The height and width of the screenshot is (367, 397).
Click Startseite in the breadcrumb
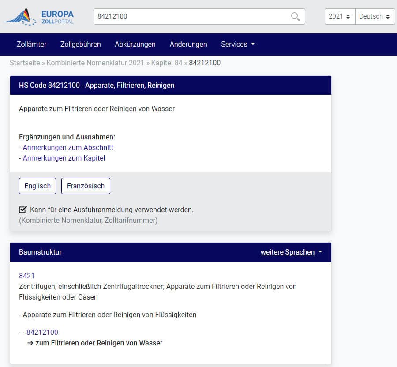click(x=25, y=63)
